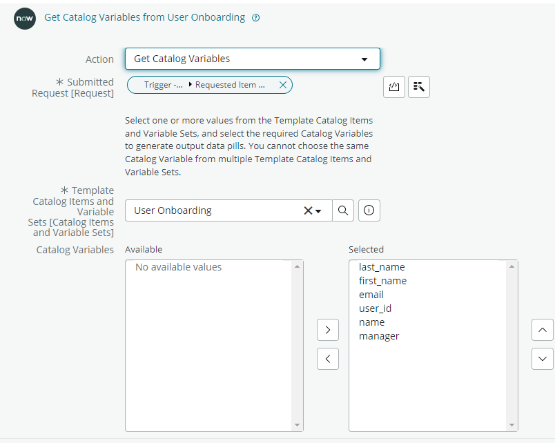Select last_name in Selected list

pos(382,267)
